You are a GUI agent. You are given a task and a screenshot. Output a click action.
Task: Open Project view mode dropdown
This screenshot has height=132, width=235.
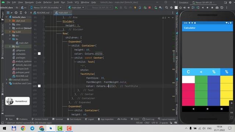(9, 13)
